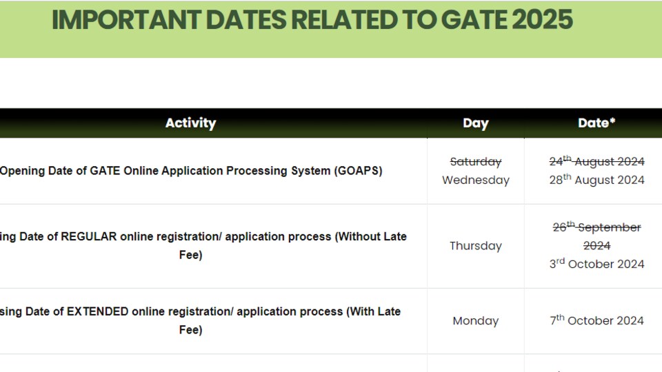Click the struck-through Saturday text

(475, 161)
